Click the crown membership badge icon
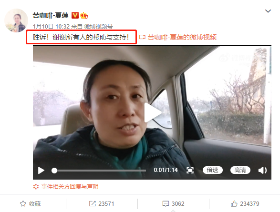This screenshot has height=212, width=280. [84, 15]
